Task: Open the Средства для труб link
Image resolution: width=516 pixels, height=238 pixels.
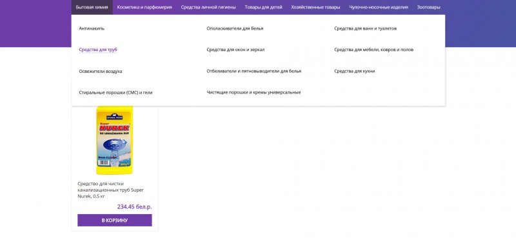Action: click(98, 50)
